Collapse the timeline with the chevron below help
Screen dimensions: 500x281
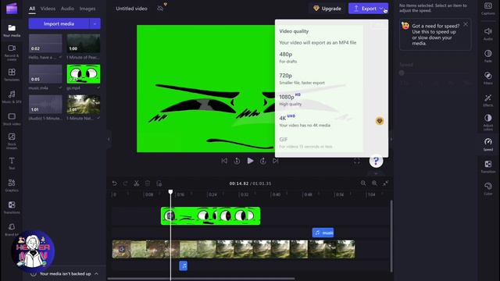pyautogui.click(x=376, y=173)
